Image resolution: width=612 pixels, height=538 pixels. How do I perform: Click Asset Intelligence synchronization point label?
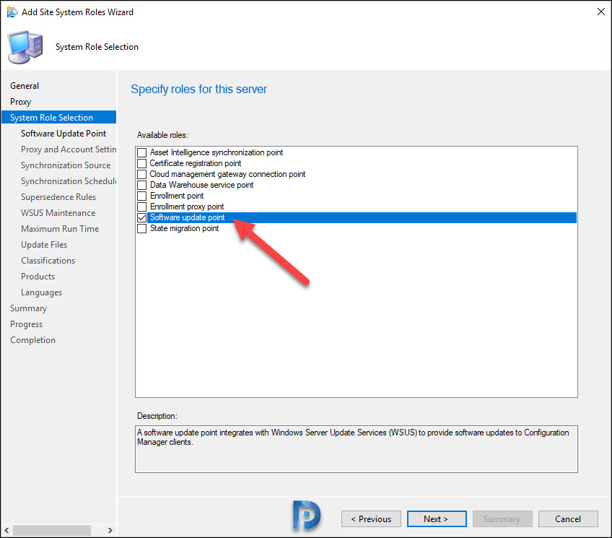pyautogui.click(x=217, y=152)
